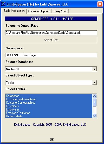The image size is (104, 144).
Task: Select the Employees table
Action: pyautogui.click(x=49, y=109)
